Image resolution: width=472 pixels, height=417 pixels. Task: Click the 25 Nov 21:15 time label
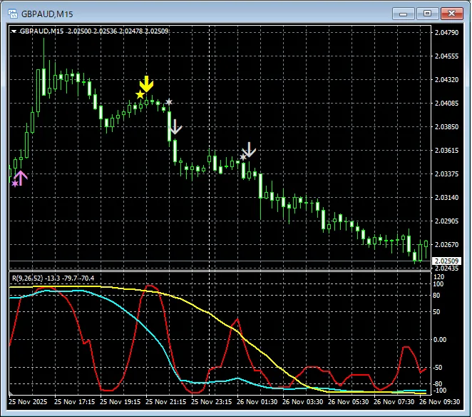point(165,401)
